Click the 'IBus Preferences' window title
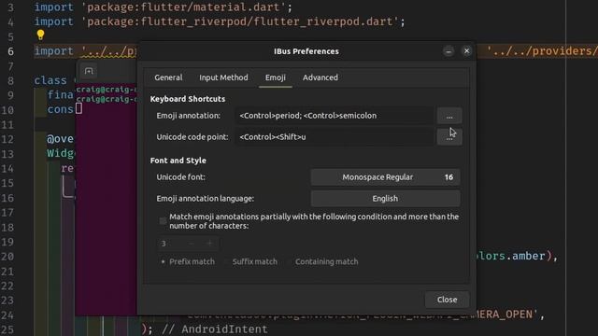 (x=306, y=51)
